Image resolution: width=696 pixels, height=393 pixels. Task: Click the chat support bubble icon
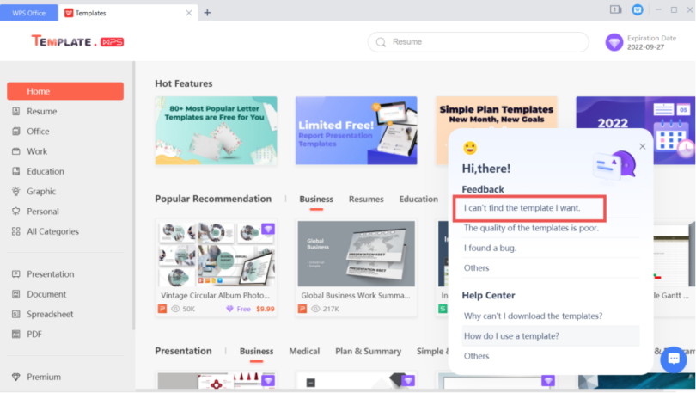(674, 359)
